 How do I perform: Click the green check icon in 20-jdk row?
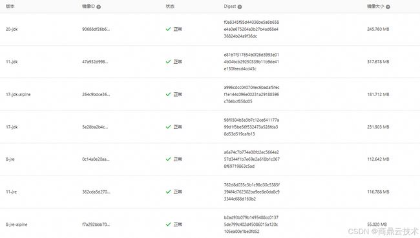point(168,29)
